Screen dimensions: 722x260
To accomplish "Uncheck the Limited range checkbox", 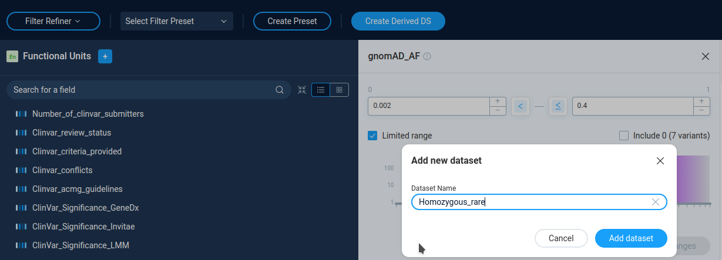I will pos(372,136).
